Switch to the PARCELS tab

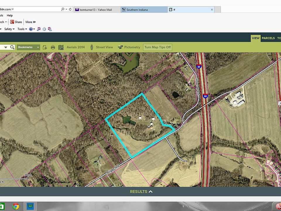pyautogui.click(x=268, y=38)
